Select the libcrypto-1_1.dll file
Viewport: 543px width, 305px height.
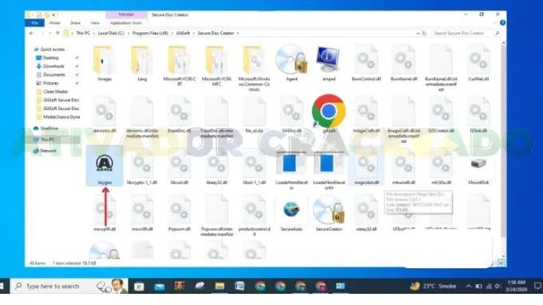click(x=142, y=167)
